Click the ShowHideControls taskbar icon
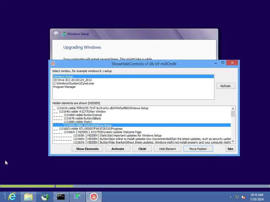 [x=94, y=197]
